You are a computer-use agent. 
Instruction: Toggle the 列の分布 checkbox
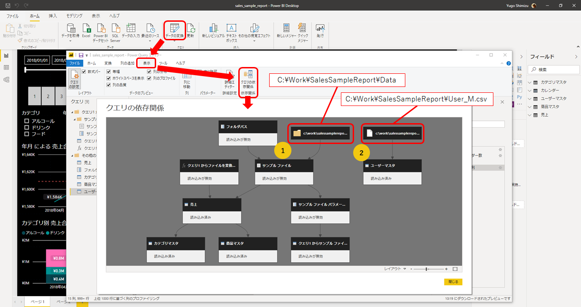tap(149, 72)
